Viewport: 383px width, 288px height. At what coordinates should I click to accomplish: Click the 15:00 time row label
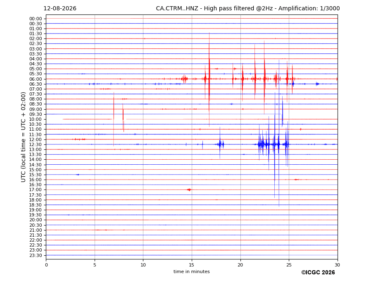(x=36, y=170)
